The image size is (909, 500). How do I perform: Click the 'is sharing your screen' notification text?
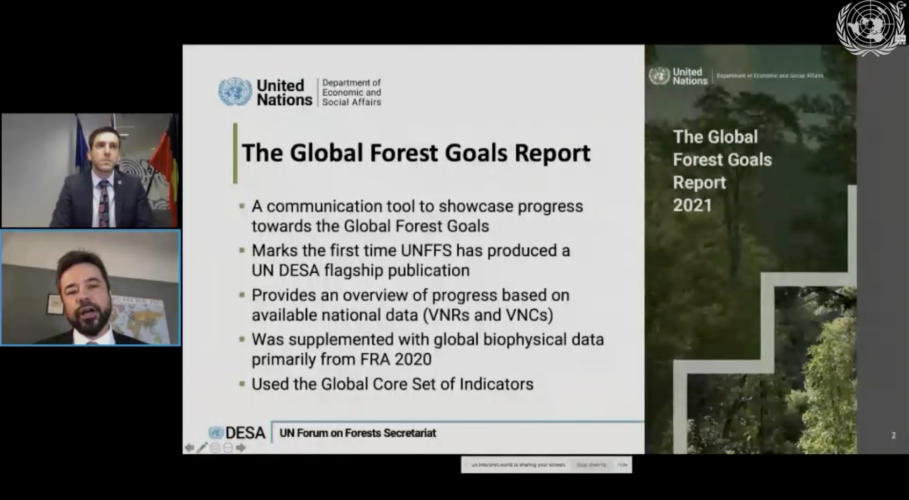pos(518,465)
